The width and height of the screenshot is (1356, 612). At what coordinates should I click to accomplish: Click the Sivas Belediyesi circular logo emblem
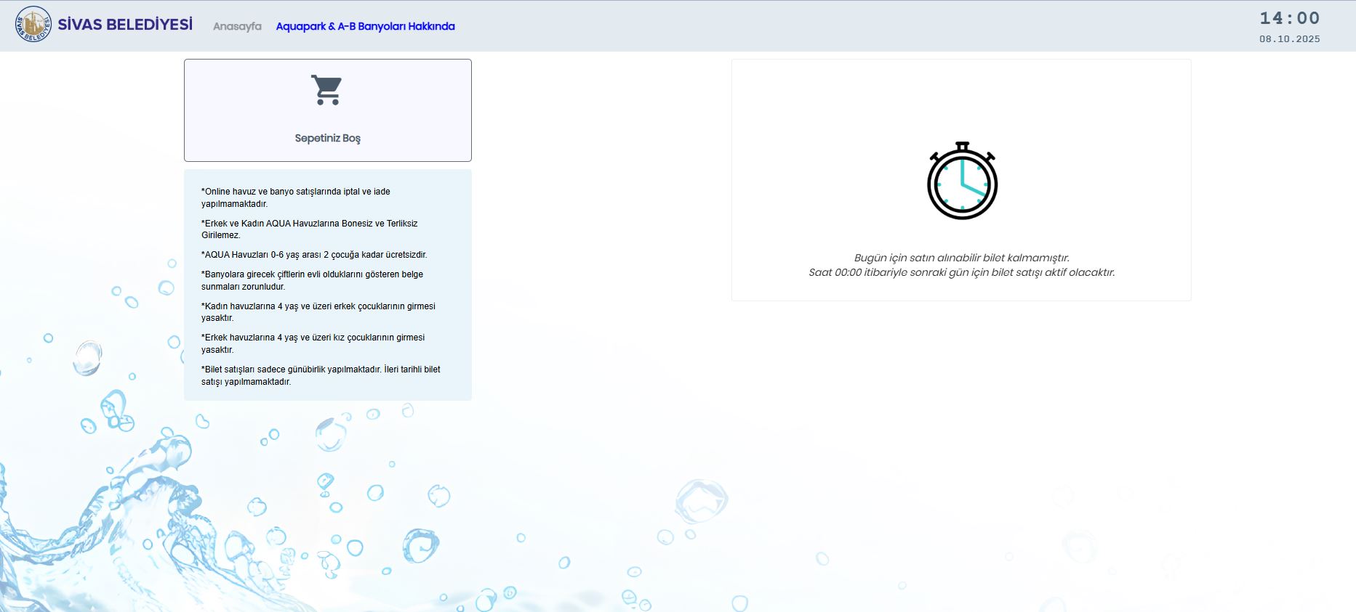pos(33,25)
